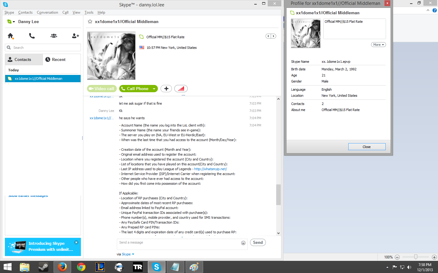Open the Call menu
This screenshot has height=273, width=438.
[x=65, y=12]
